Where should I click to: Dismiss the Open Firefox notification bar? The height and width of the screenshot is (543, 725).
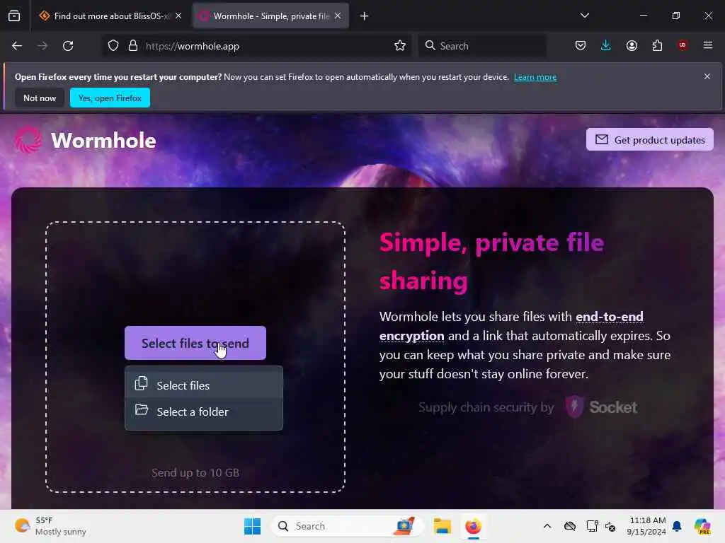click(707, 76)
